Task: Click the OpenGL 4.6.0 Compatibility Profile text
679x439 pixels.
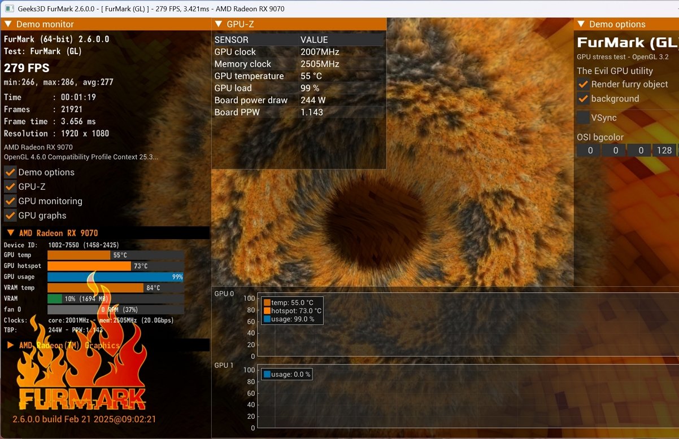Action: [x=81, y=156]
